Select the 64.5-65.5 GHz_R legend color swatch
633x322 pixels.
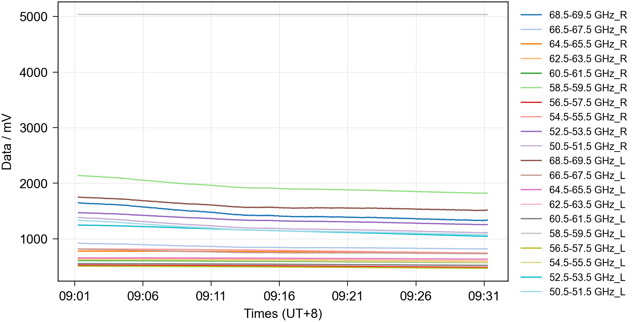coord(531,44)
